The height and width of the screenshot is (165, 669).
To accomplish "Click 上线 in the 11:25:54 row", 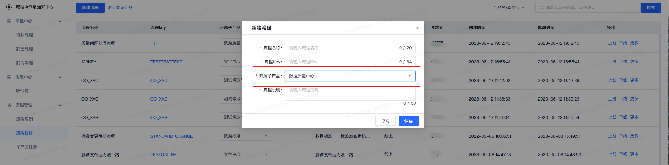I will coord(612,117).
